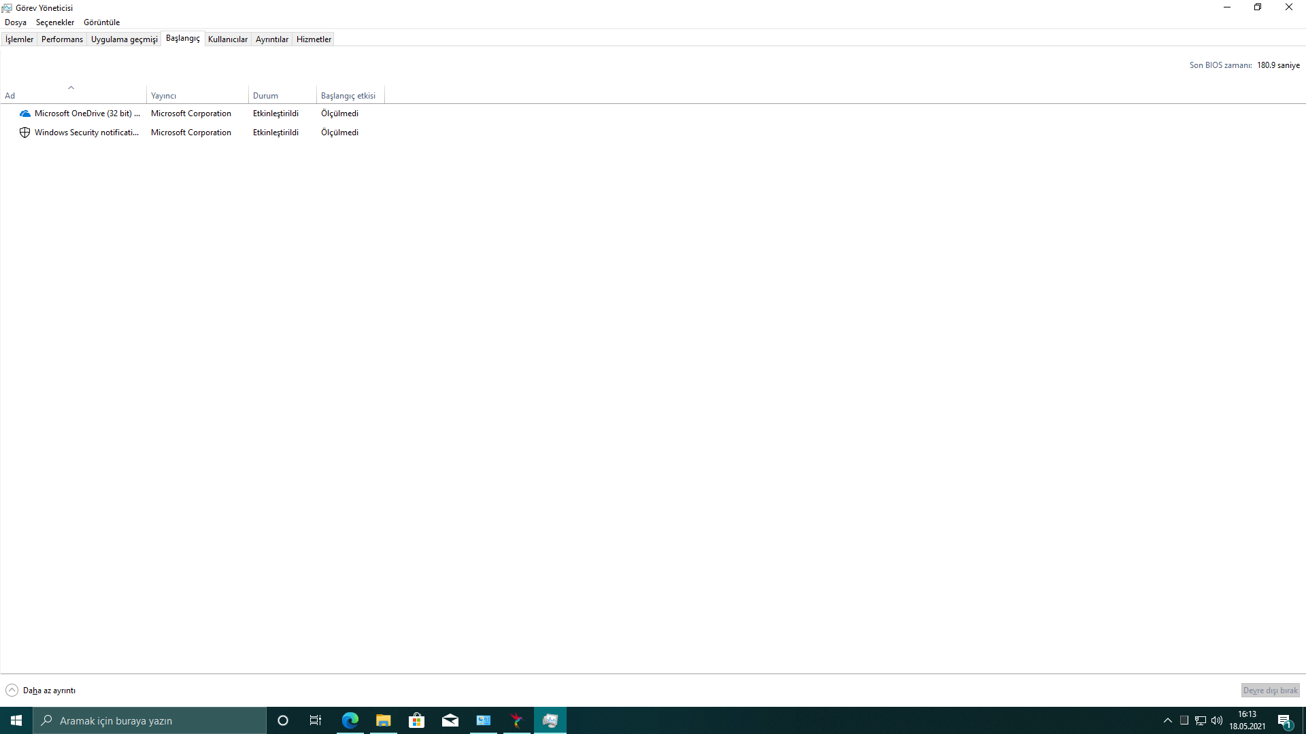Click the OneDrive cloud icon in list
The image size is (1306, 734).
click(x=25, y=113)
